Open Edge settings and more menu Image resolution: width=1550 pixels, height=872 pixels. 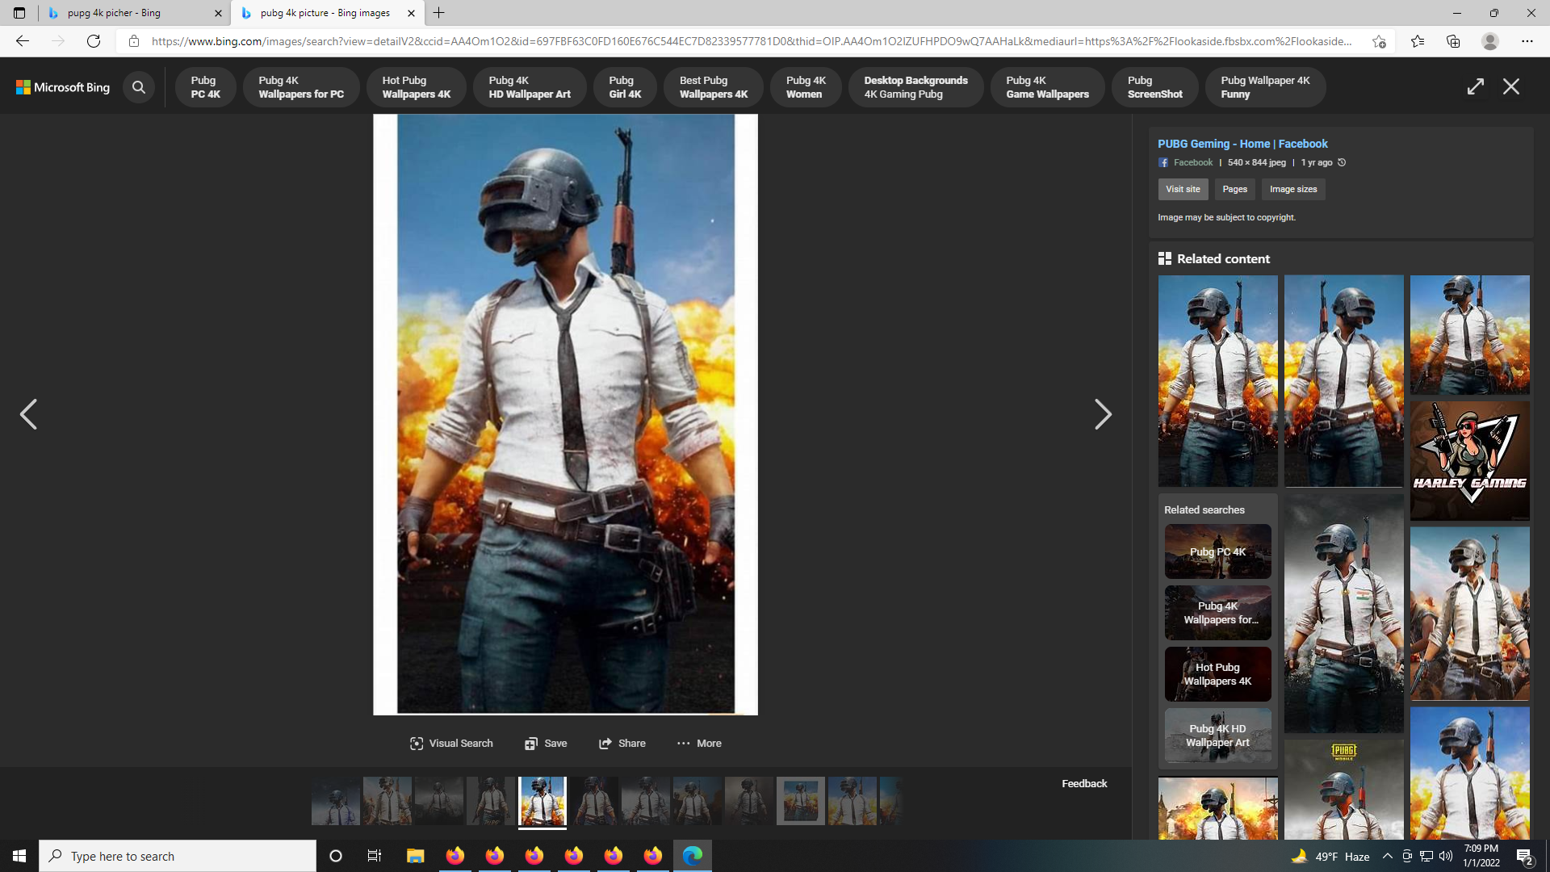tap(1527, 41)
